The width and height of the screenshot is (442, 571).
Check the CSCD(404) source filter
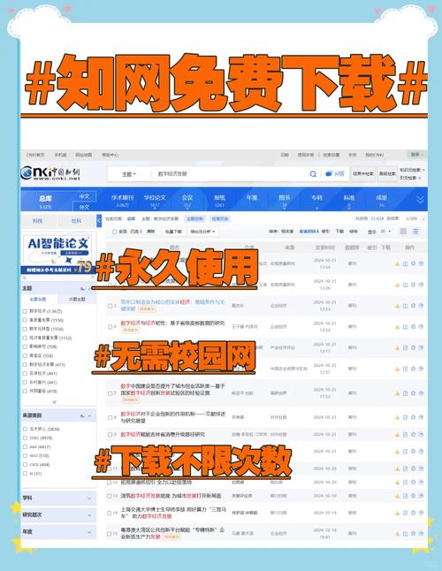[25, 465]
